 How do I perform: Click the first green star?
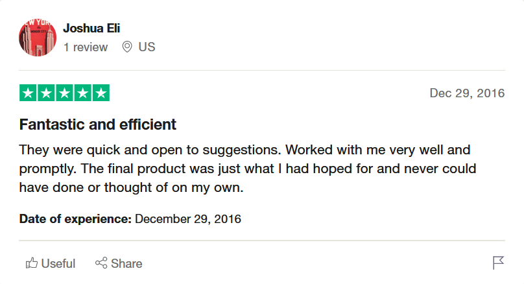(x=28, y=93)
